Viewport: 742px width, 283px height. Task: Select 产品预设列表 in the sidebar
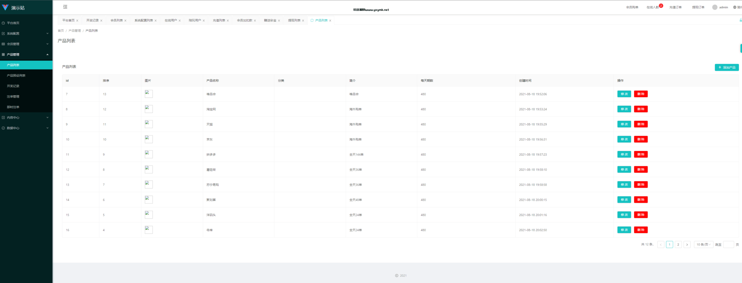[x=26, y=75]
